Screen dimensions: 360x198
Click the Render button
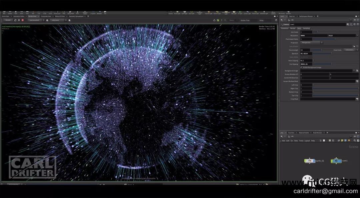[x=8, y=20]
